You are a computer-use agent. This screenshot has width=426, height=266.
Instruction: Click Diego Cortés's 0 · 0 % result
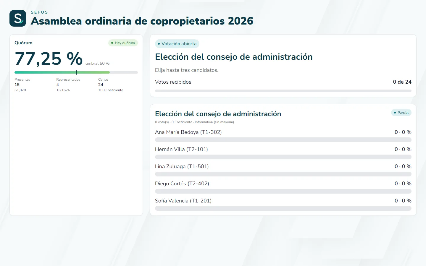tap(403, 184)
